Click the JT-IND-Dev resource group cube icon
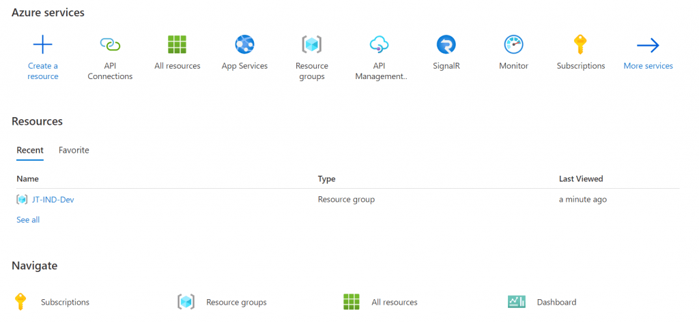Image resolution: width=699 pixels, height=323 pixels. [22, 200]
